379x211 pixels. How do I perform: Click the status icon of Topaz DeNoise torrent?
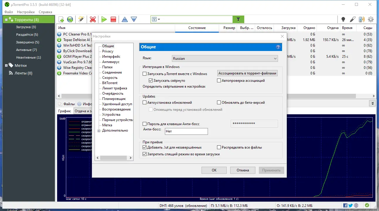click(59, 40)
